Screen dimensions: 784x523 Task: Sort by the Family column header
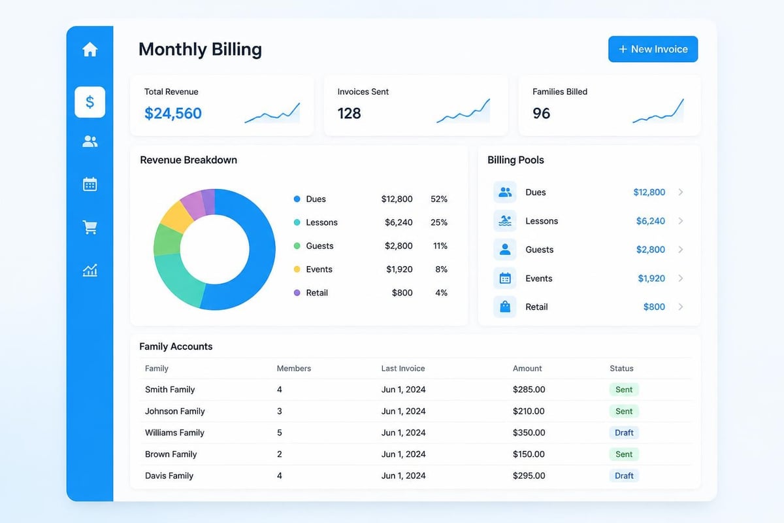pos(157,369)
